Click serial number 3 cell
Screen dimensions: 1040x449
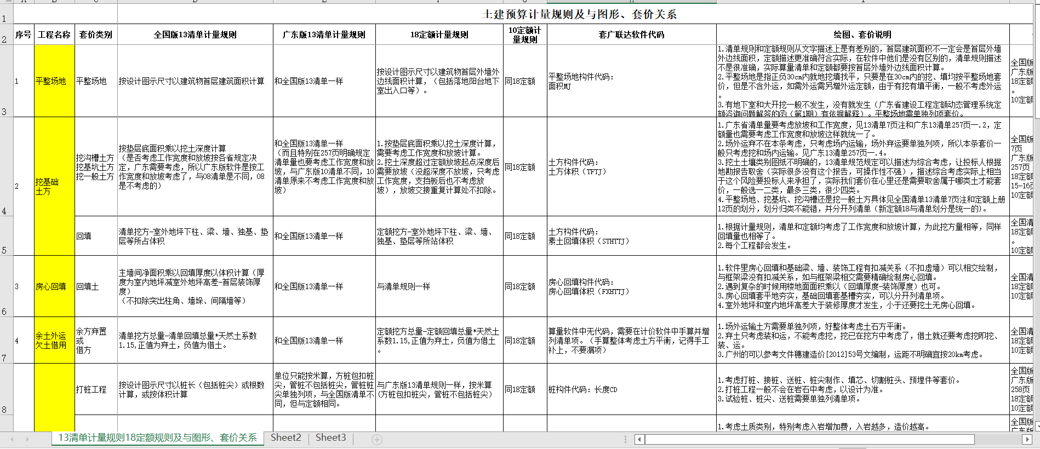(24, 286)
